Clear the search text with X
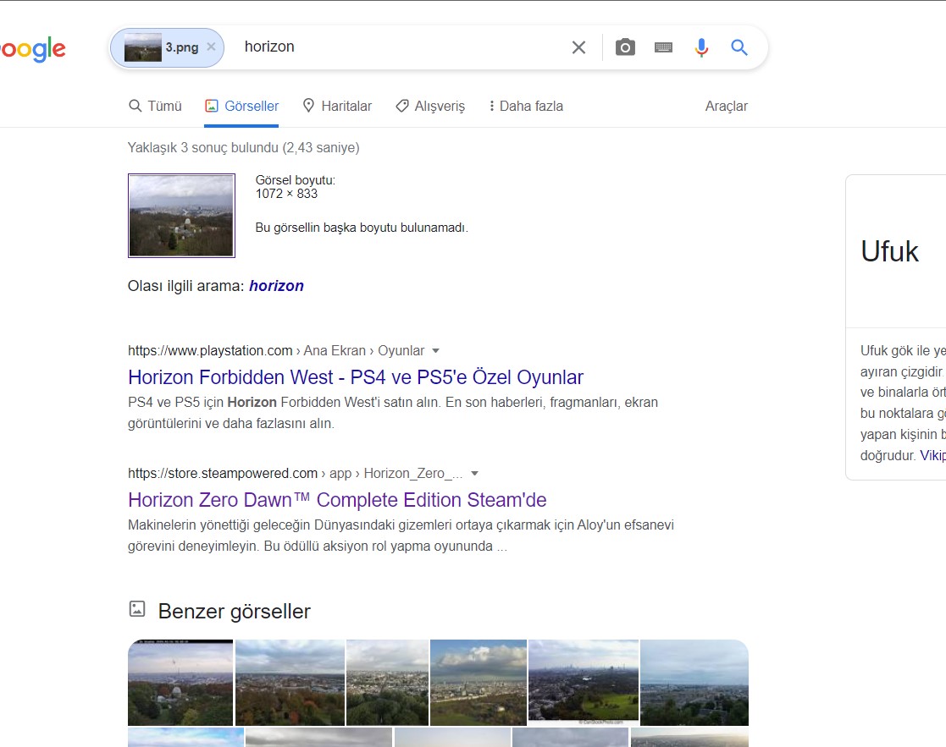The height and width of the screenshot is (747, 946). pyautogui.click(x=578, y=47)
